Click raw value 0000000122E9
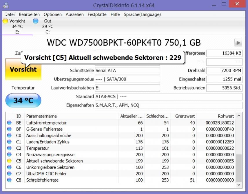The image size is (248, 194). click(220, 142)
